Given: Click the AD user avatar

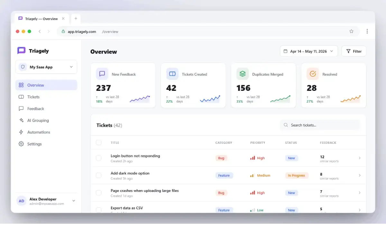Looking at the screenshot, I should (21, 201).
